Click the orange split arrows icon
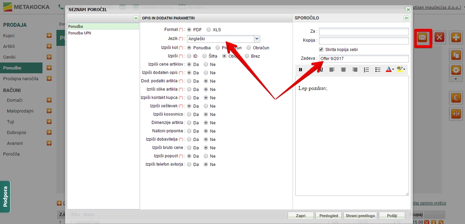The width and height of the screenshot is (465, 224). coord(456,113)
